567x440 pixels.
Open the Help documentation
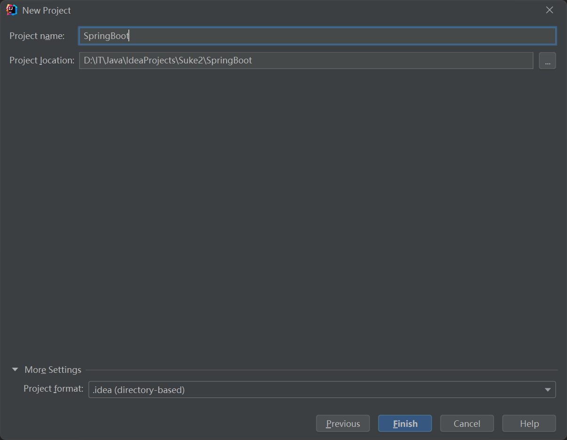[x=528, y=423]
